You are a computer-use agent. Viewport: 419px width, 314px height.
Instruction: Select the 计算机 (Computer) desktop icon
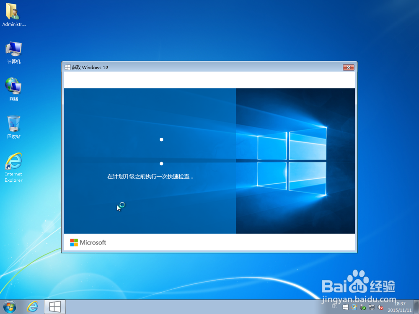pyautogui.click(x=14, y=53)
